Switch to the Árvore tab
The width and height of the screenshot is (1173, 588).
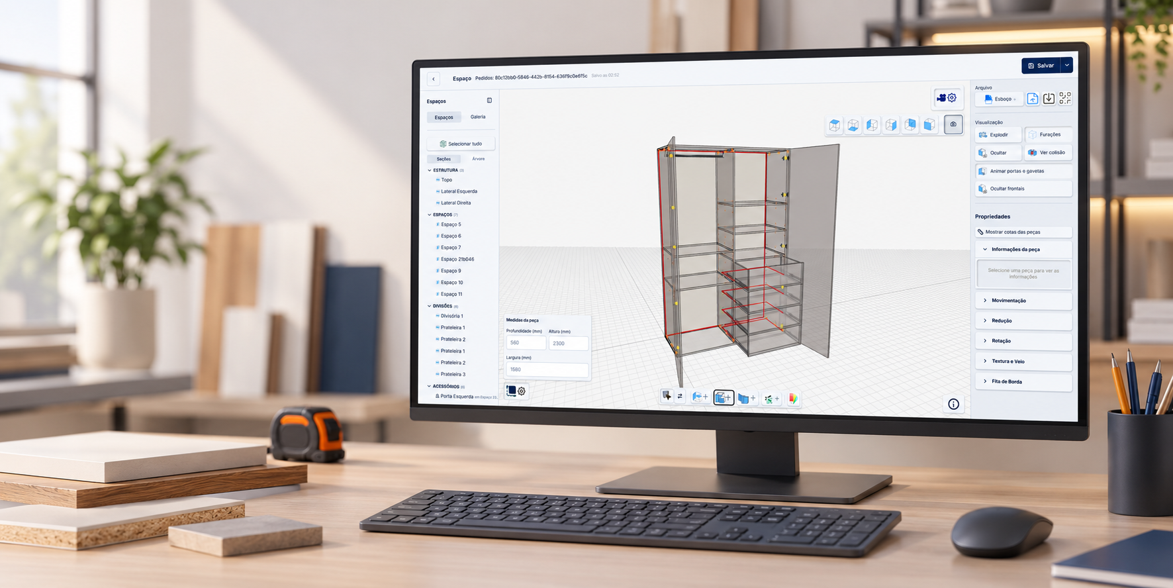coord(478,159)
